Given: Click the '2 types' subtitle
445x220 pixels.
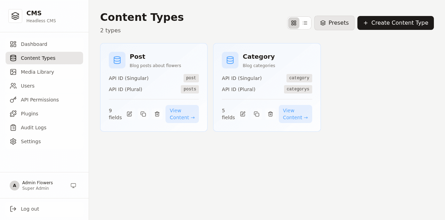Looking at the screenshot, I should 111,30.
